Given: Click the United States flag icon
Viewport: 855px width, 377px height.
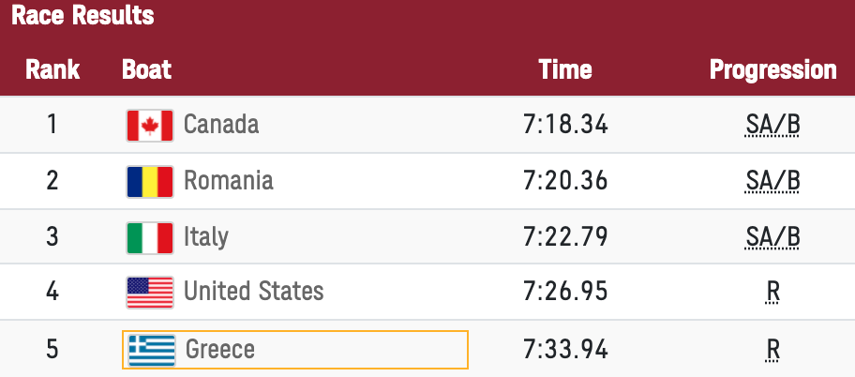Looking at the screenshot, I should [x=150, y=293].
